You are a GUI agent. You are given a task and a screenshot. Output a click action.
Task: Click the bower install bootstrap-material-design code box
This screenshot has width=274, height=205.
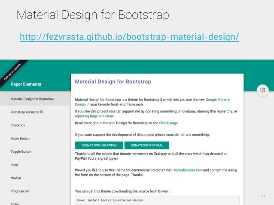click(x=157, y=200)
